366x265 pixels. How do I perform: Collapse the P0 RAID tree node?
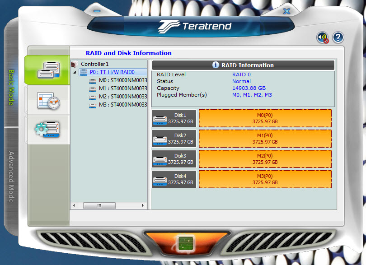[x=75, y=73]
